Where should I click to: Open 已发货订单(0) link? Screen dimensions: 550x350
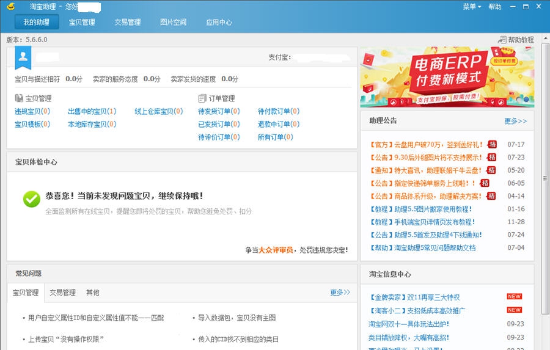pyautogui.click(x=219, y=124)
